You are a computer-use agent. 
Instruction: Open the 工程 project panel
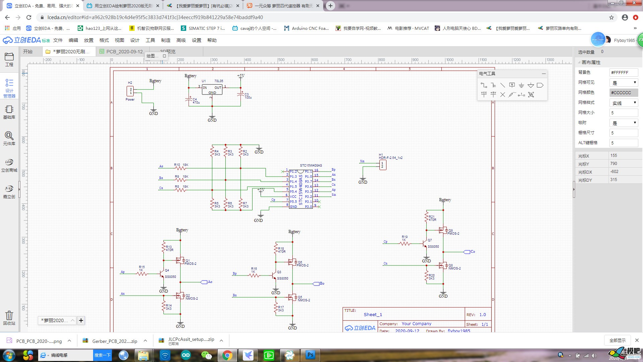(9, 60)
